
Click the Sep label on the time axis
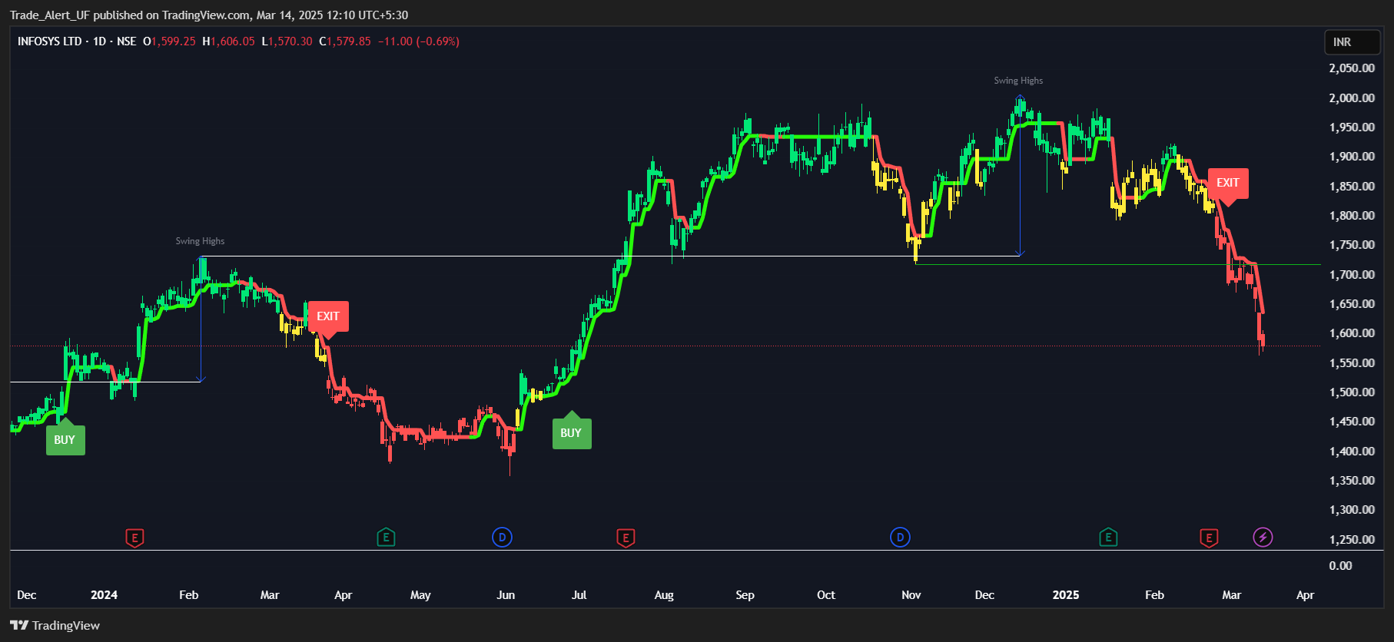pyautogui.click(x=745, y=595)
